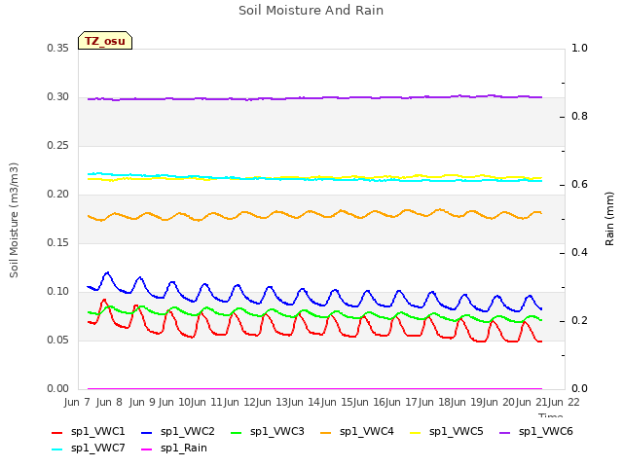
Task: Click the Jun 7 date tick label
Action: pos(77,402)
